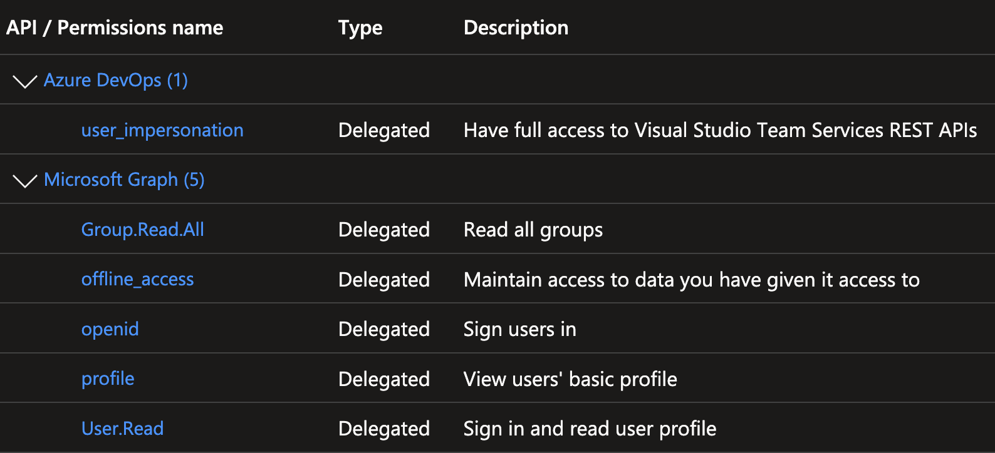Screen dimensions: 995x453
Task: Collapse the Microsoft Graph permission group
Action: click(x=24, y=180)
